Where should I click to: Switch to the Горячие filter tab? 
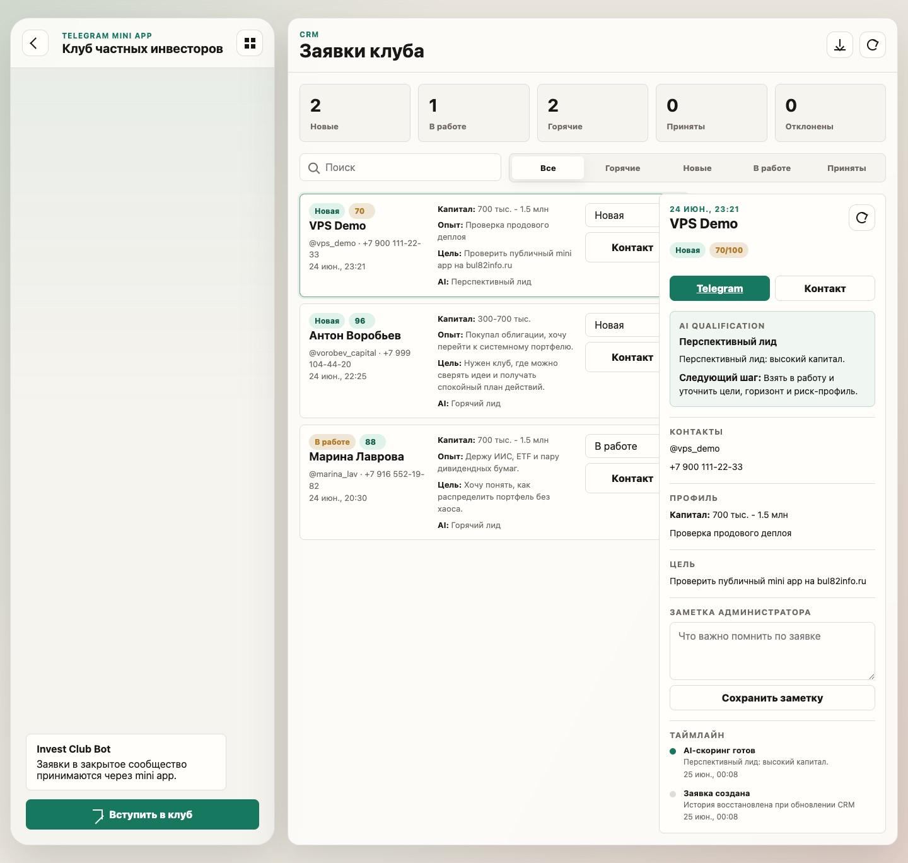622,168
